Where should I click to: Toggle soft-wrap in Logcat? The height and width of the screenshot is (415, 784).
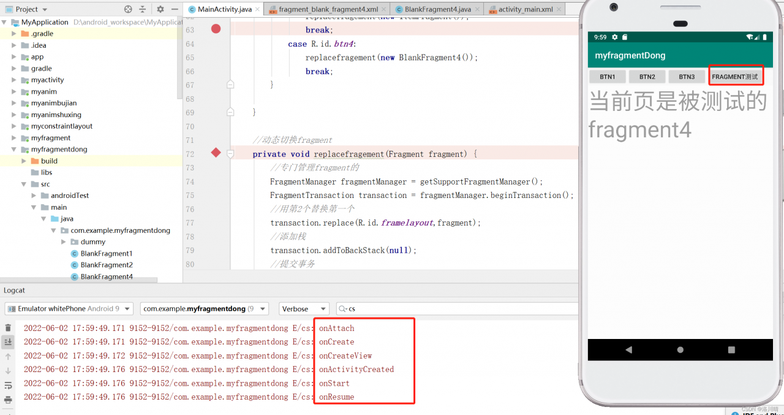8,386
